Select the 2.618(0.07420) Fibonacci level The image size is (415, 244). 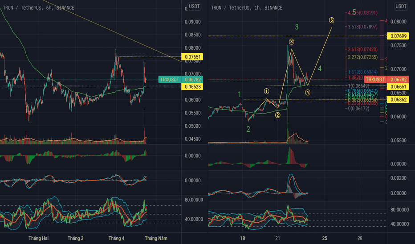362,49
